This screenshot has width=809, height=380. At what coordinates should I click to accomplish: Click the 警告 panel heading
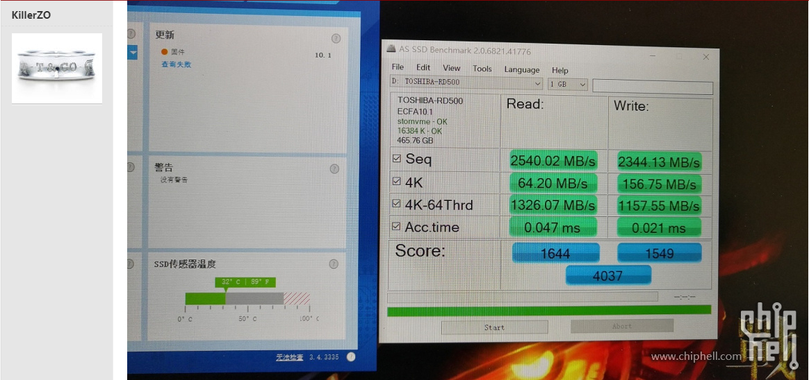click(x=163, y=168)
